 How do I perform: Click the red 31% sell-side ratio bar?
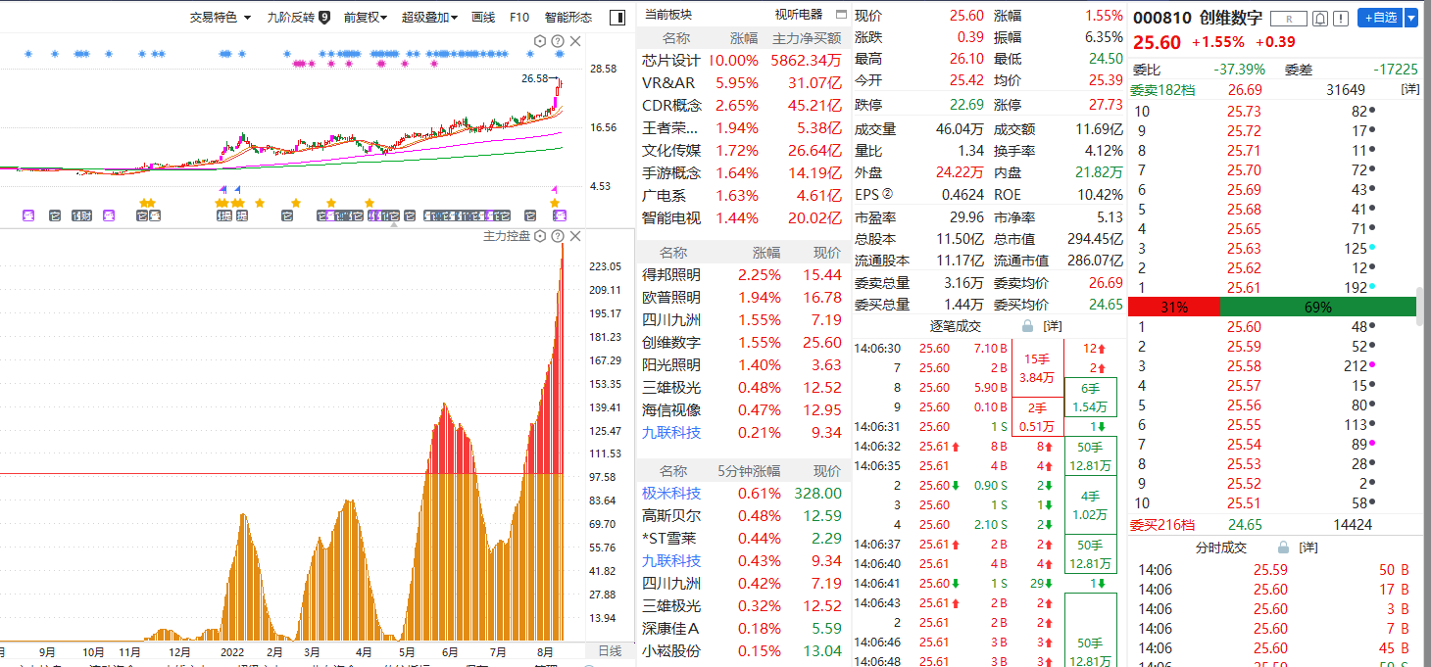coord(1174,307)
